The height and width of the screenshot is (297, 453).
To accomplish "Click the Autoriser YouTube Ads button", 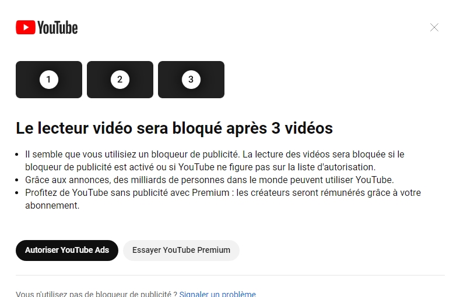I will (67, 251).
